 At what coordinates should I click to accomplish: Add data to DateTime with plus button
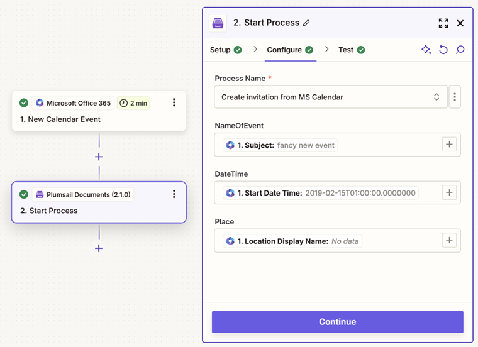[449, 192]
